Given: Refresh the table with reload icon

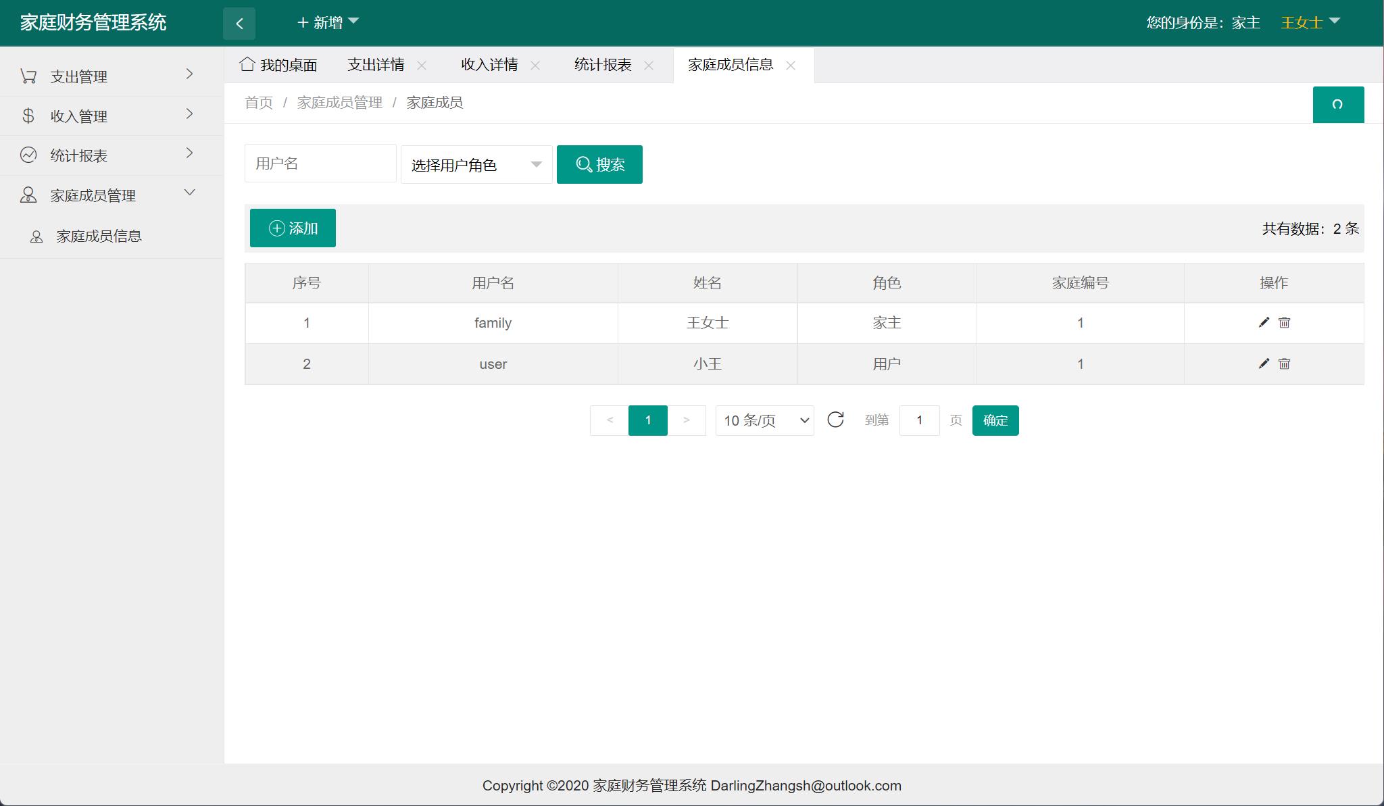Looking at the screenshot, I should tap(837, 420).
